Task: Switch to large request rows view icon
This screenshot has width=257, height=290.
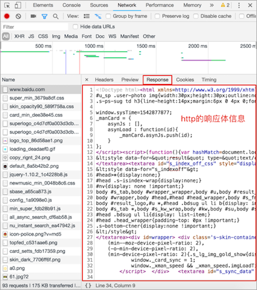Action: point(87,16)
